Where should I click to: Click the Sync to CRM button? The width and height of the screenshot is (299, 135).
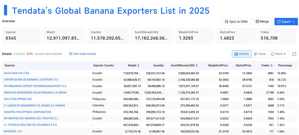(x=236, y=22)
